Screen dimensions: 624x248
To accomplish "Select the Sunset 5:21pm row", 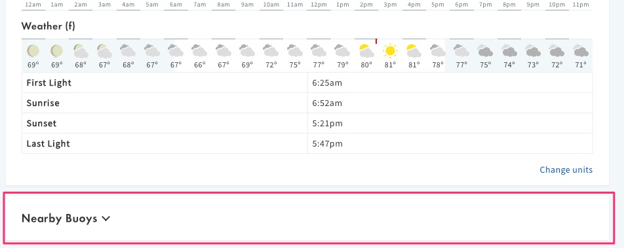I will (x=307, y=123).
